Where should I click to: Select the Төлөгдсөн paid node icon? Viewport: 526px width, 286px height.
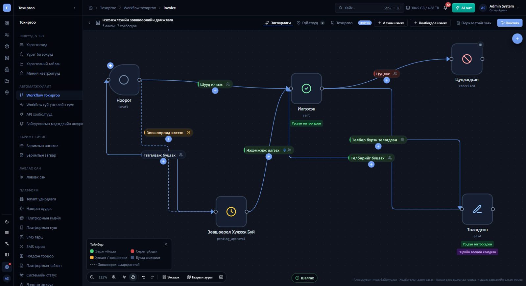pyautogui.click(x=477, y=209)
